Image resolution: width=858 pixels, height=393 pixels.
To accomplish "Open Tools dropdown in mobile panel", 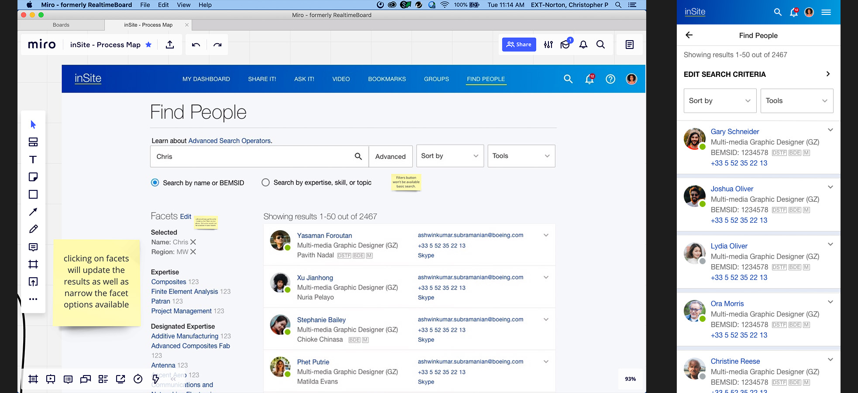I will click(797, 101).
